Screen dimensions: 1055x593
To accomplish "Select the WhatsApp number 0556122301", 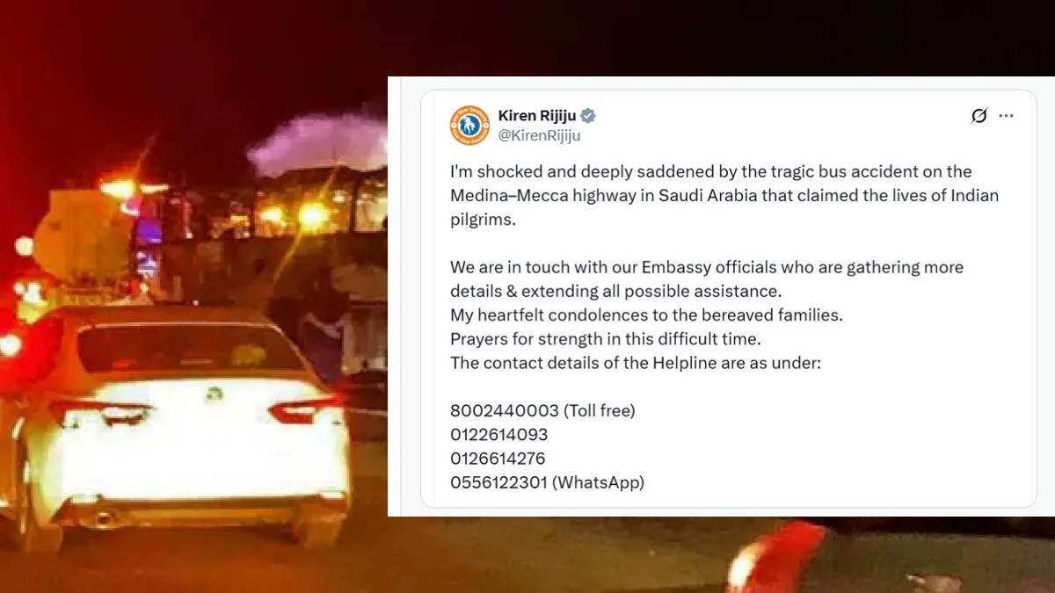I will [499, 482].
